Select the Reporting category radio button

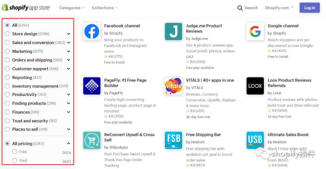tap(7, 77)
